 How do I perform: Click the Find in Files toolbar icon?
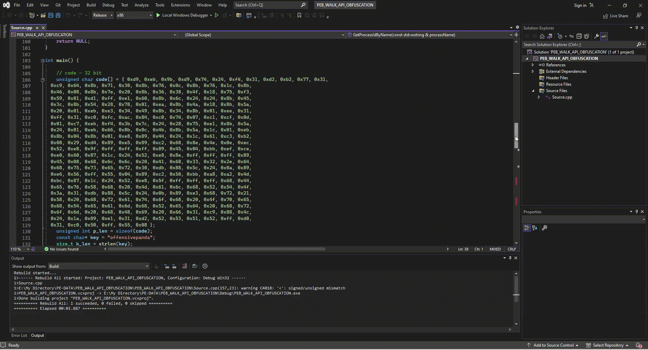point(239,15)
